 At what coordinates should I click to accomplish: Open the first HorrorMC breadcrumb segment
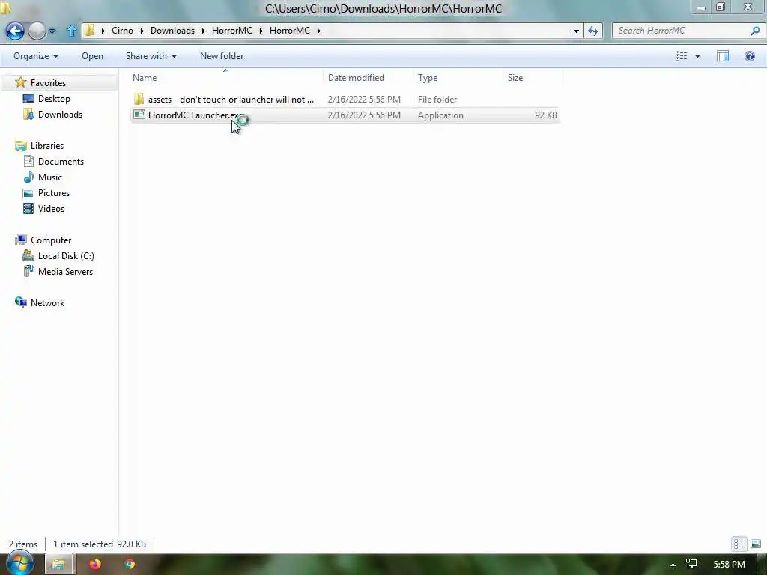[x=232, y=30]
